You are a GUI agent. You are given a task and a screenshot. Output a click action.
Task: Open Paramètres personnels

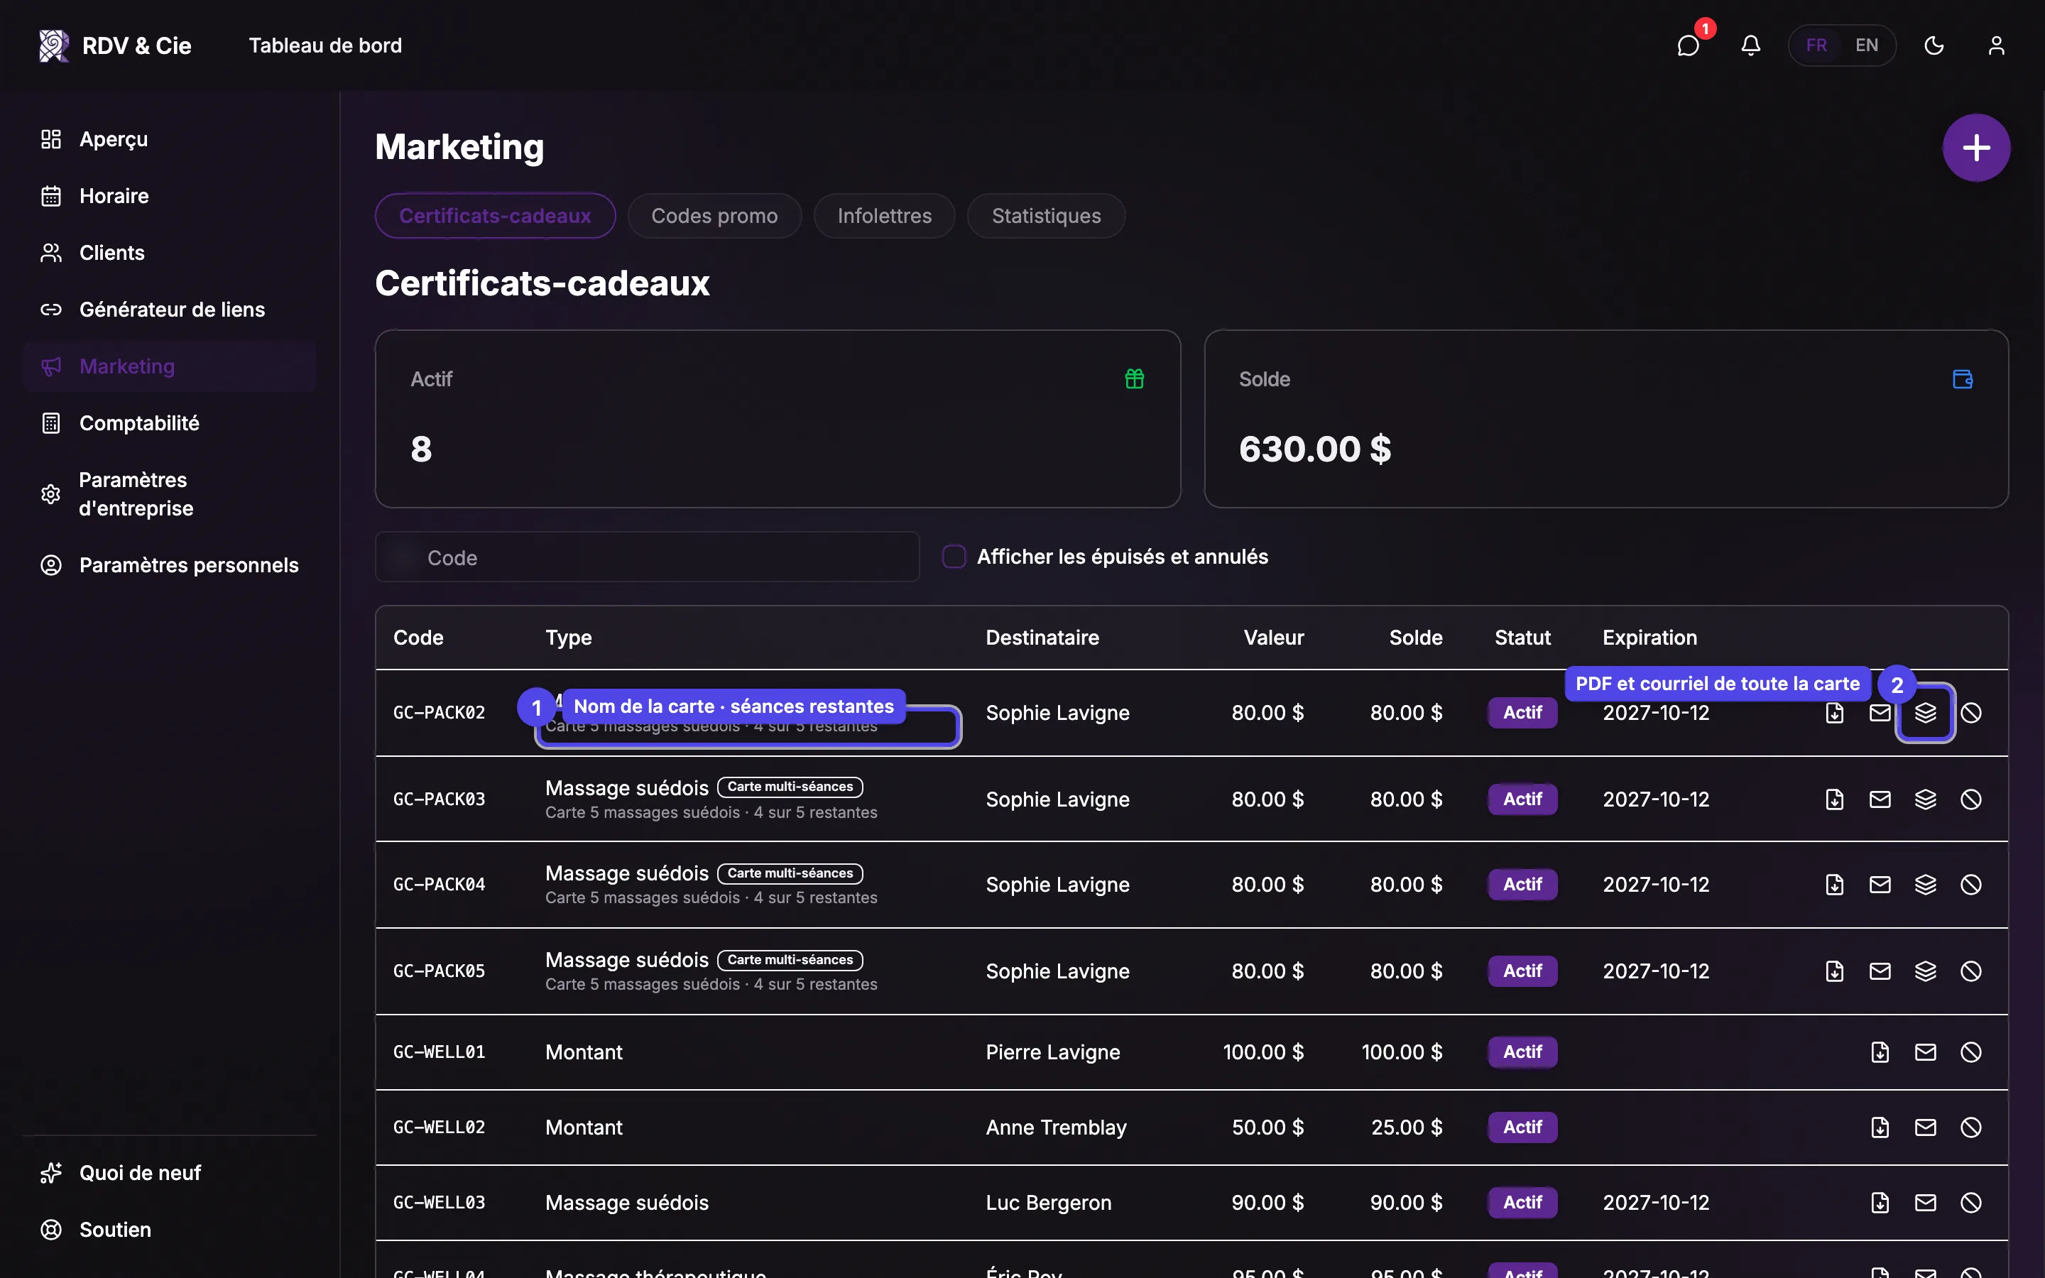tap(170, 564)
